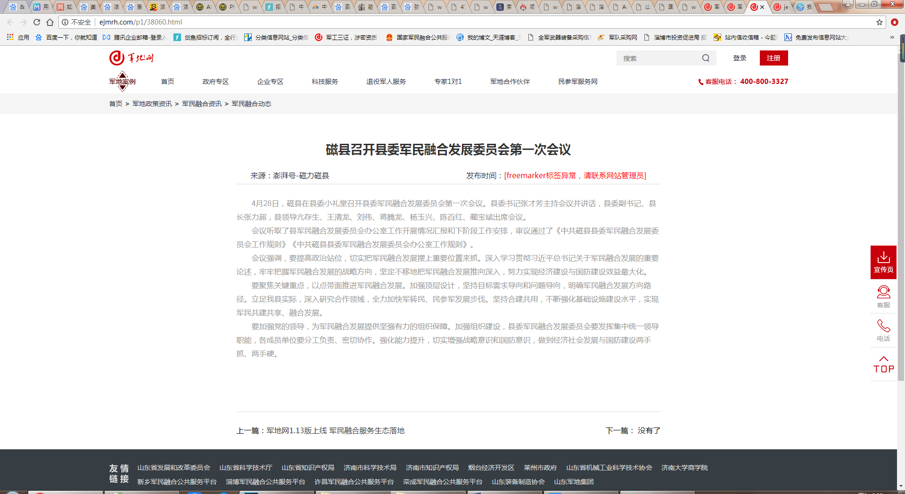
Task: Click the red 注册 button
Action: [773, 58]
